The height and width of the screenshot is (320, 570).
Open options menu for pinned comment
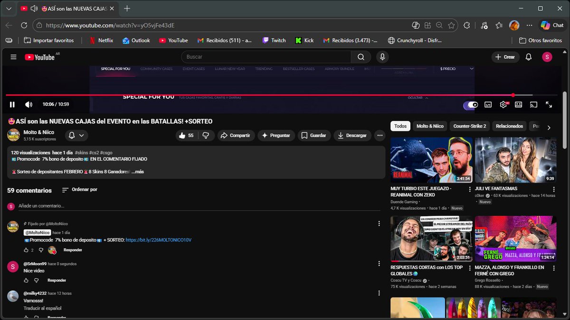[379, 224]
